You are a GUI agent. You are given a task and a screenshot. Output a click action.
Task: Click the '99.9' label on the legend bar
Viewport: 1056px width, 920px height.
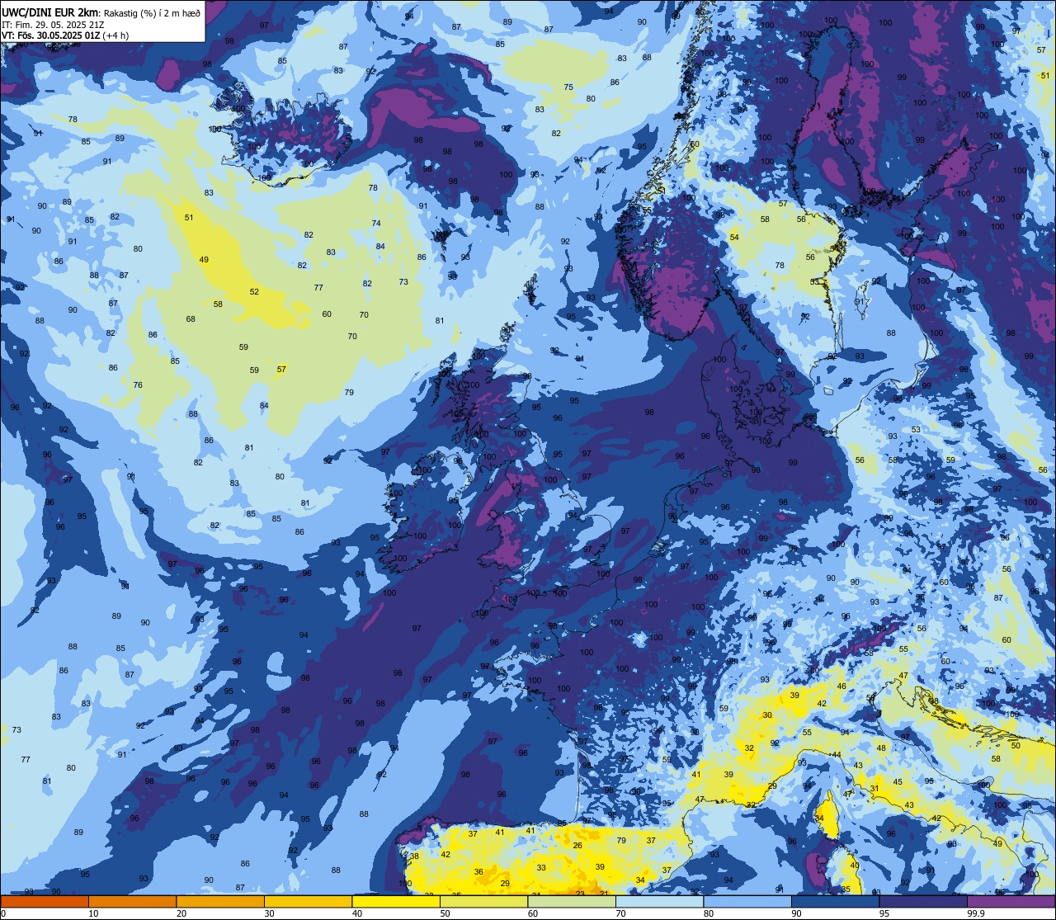click(x=978, y=913)
